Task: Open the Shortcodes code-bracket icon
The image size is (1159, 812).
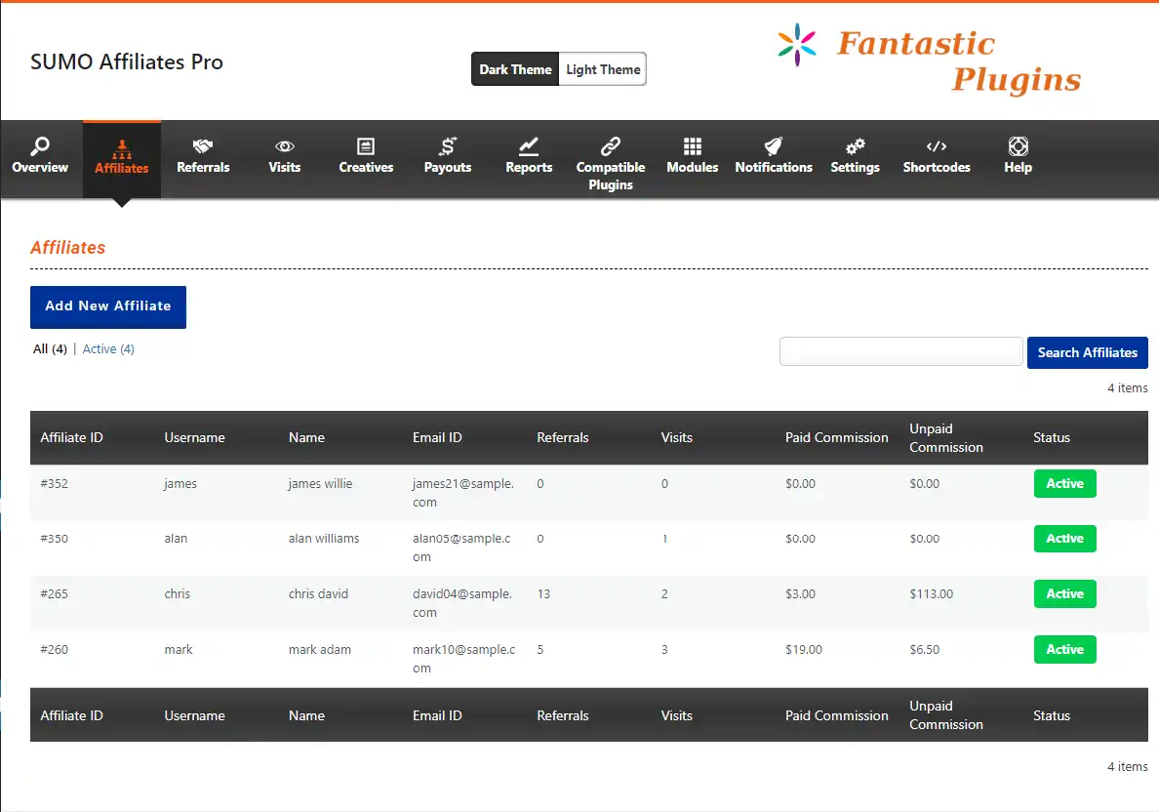Action: [937, 146]
